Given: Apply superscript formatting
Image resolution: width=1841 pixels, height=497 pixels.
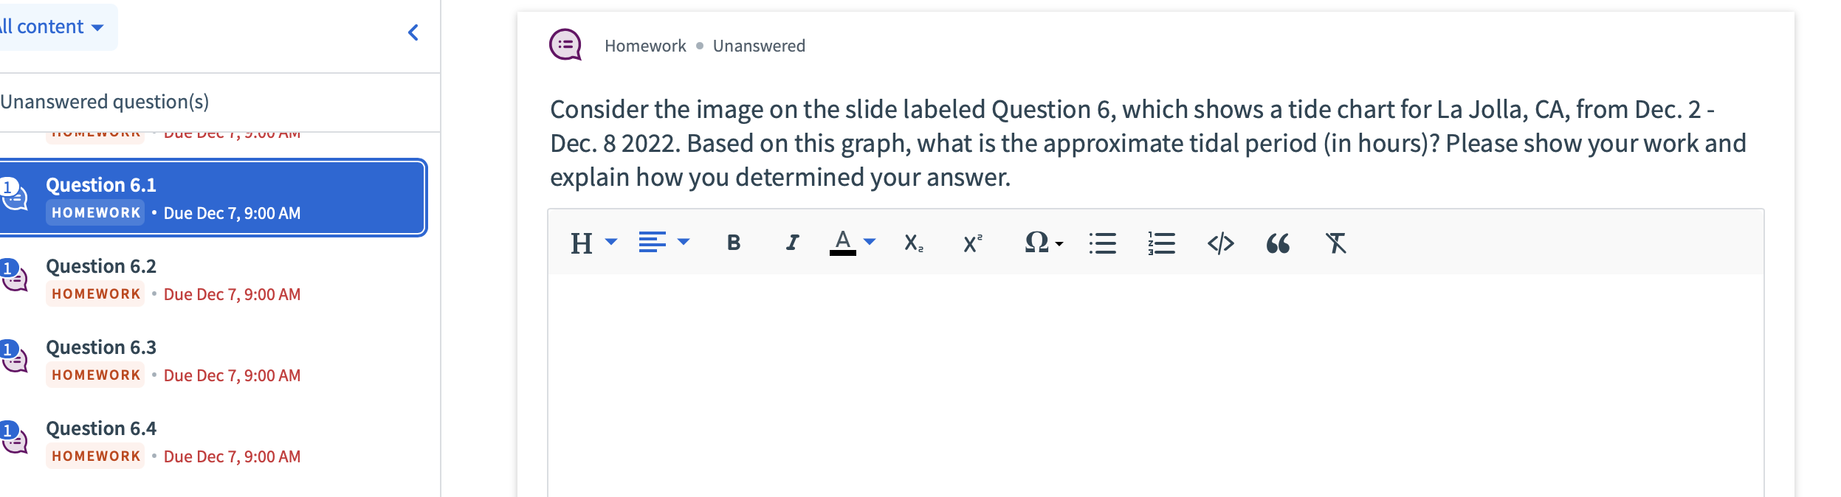Looking at the screenshot, I should (971, 243).
